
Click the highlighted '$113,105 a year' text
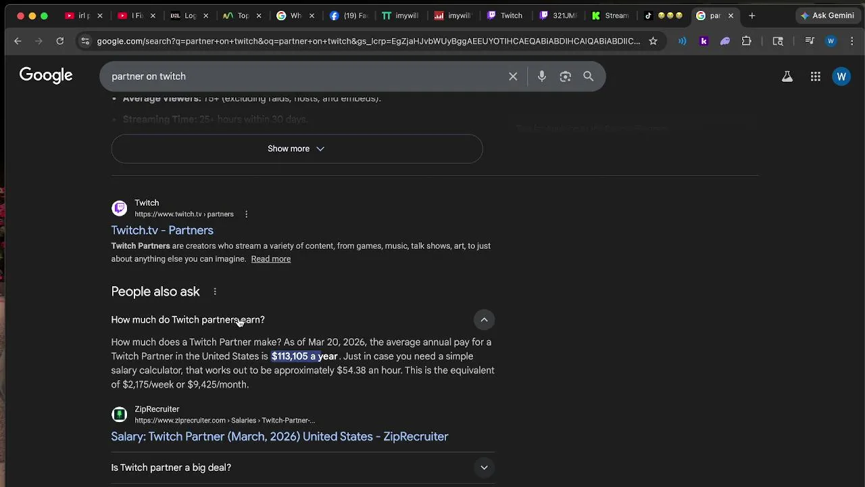(x=304, y=356)
